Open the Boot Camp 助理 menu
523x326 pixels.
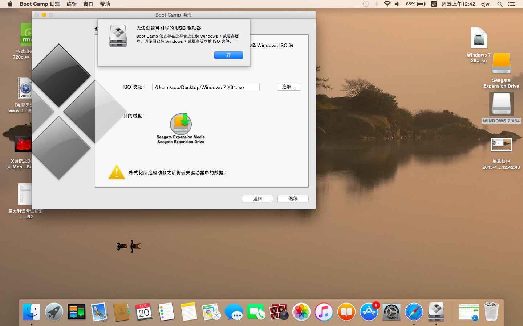40,4
